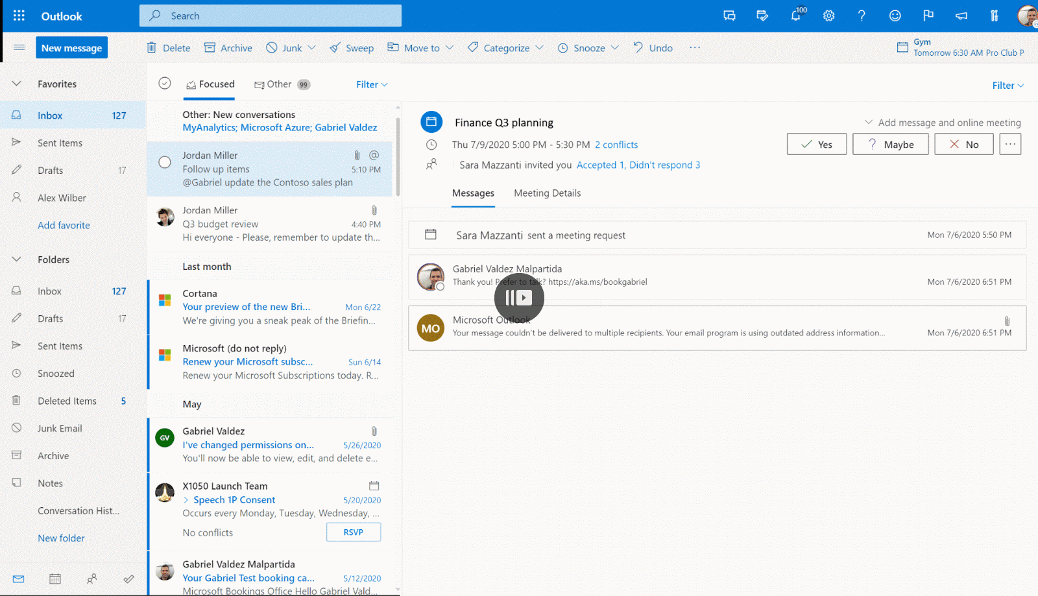
Task: Open Jordan Miller Q3 budget review email
Action: tap(271, 224)
